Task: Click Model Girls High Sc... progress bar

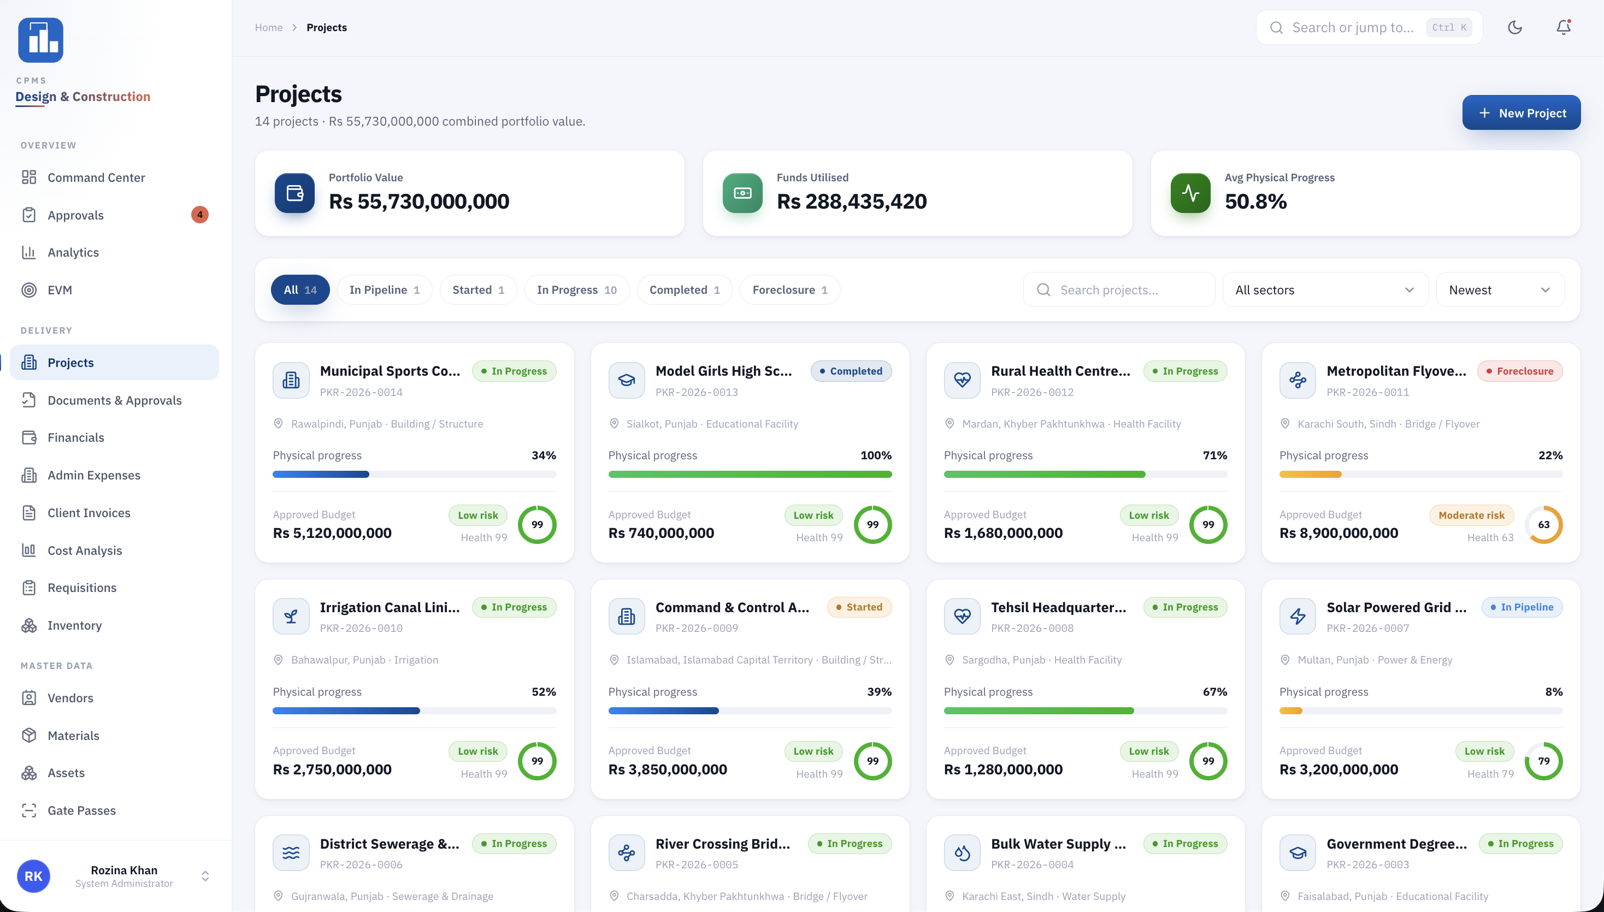Action: (x=750, y=475)
